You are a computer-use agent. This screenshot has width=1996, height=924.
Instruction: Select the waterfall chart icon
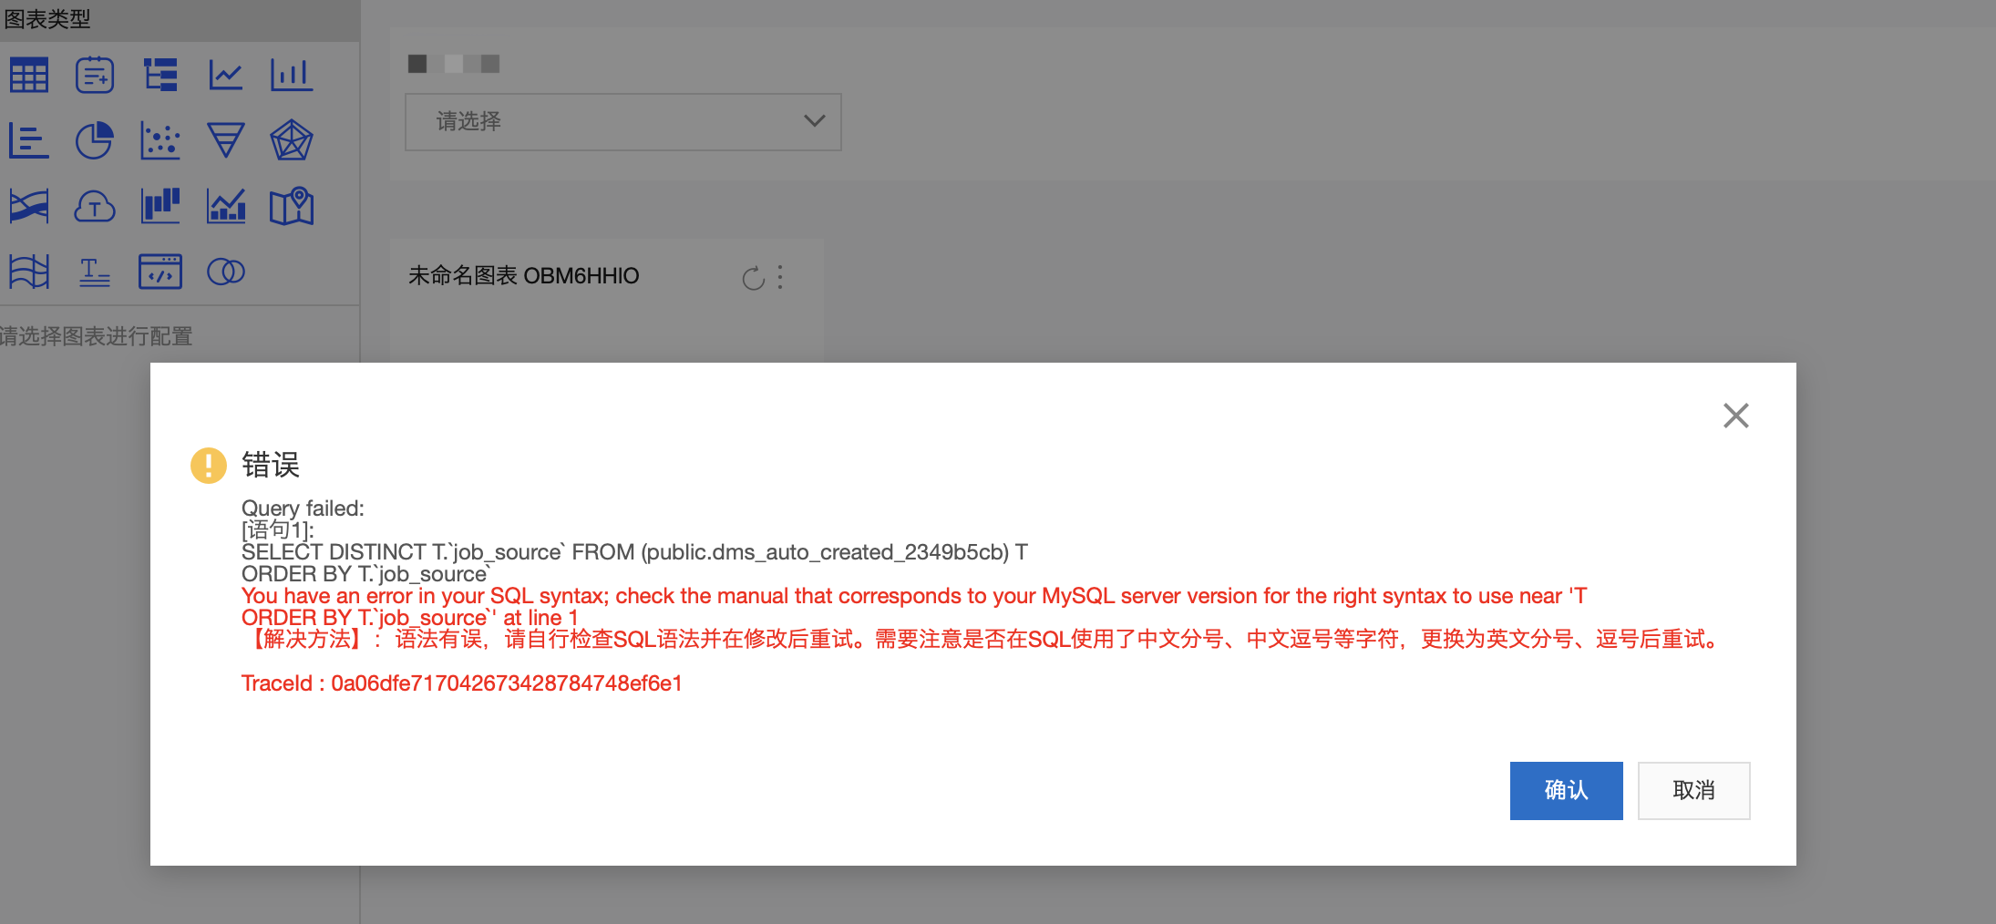160,207
